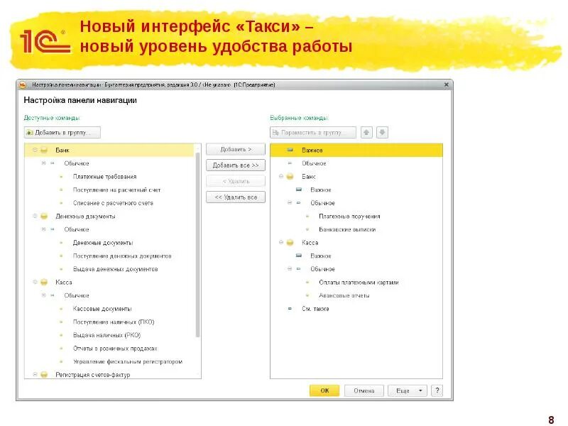Select top-level Обычное in selected commands

[314, 163]
